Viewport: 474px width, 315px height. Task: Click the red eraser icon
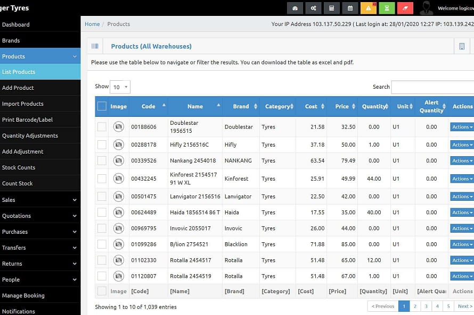pyautogui.click(x=405, y=8)
